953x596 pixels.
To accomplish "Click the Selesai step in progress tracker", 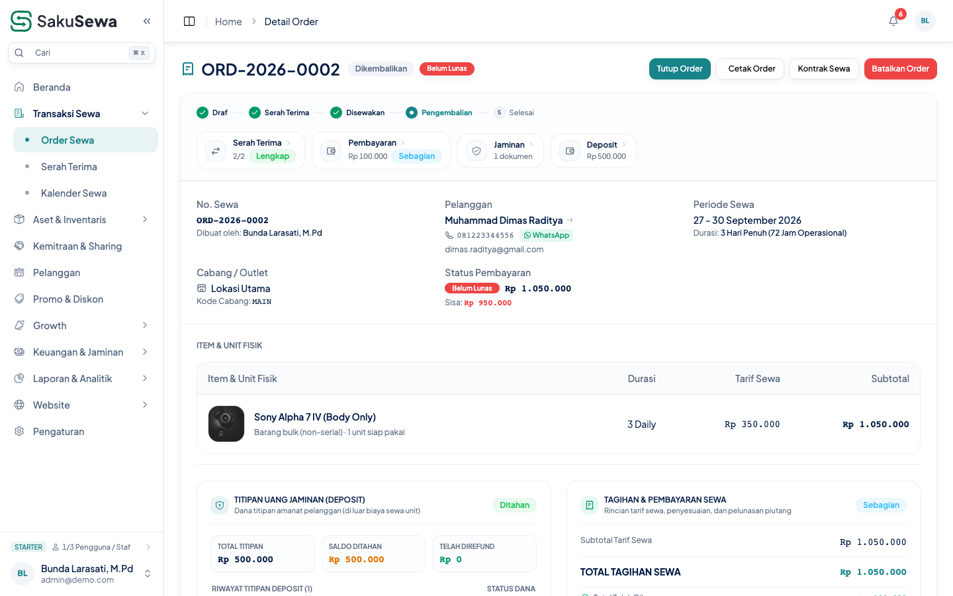I will coord(514,113).
